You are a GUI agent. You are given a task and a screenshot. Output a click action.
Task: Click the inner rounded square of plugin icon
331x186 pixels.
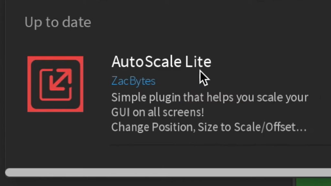click(x=56, y=84)
